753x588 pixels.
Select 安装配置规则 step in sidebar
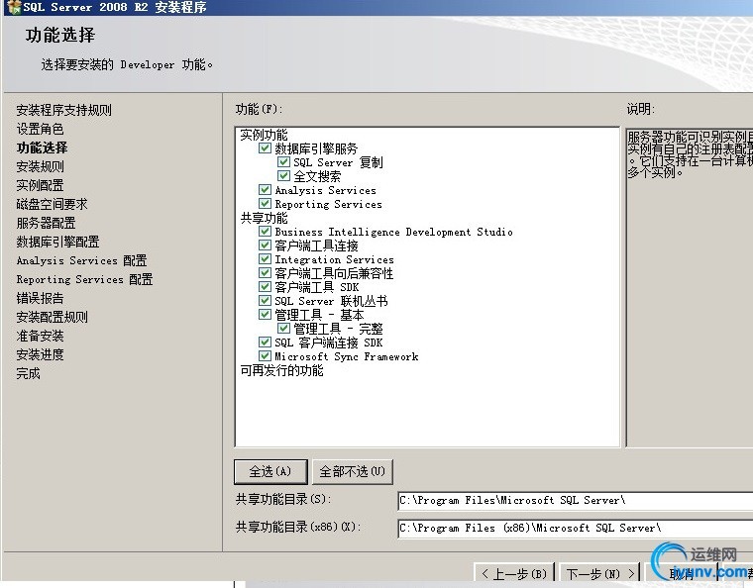(52, 317)
